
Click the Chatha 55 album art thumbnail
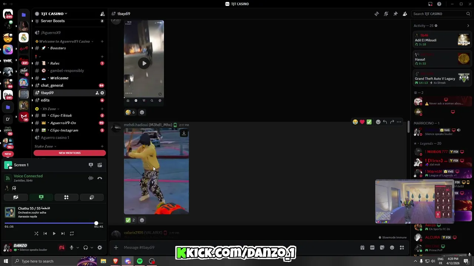click(x=10, y=212)
